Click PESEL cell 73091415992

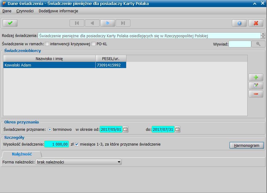point(111,65)
